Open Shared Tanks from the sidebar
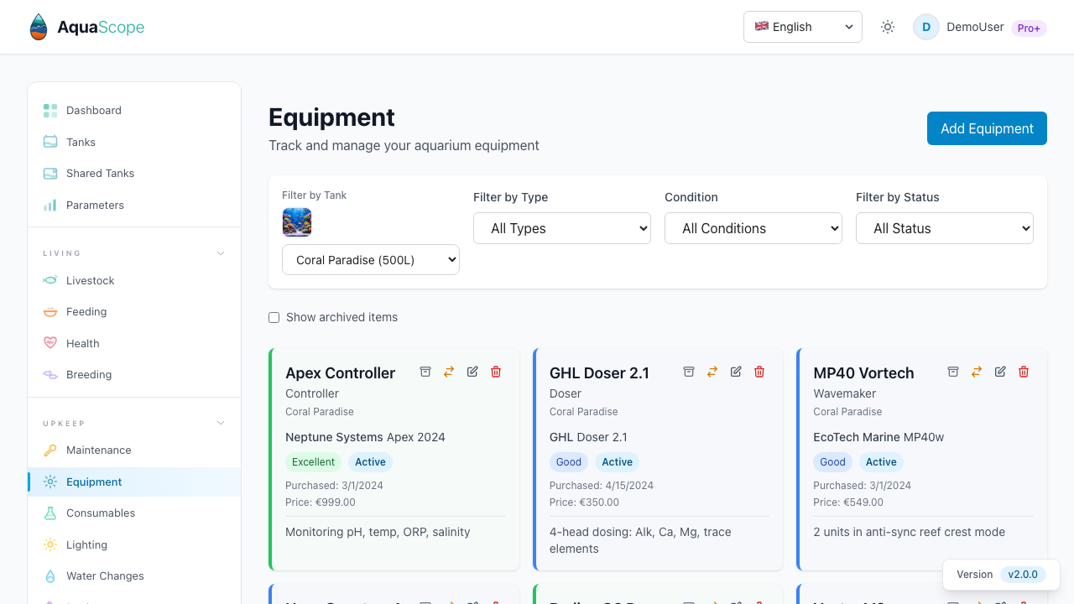Image resolution: width=1074 pixels, height=604 pixels. click(x=100, y=173)
